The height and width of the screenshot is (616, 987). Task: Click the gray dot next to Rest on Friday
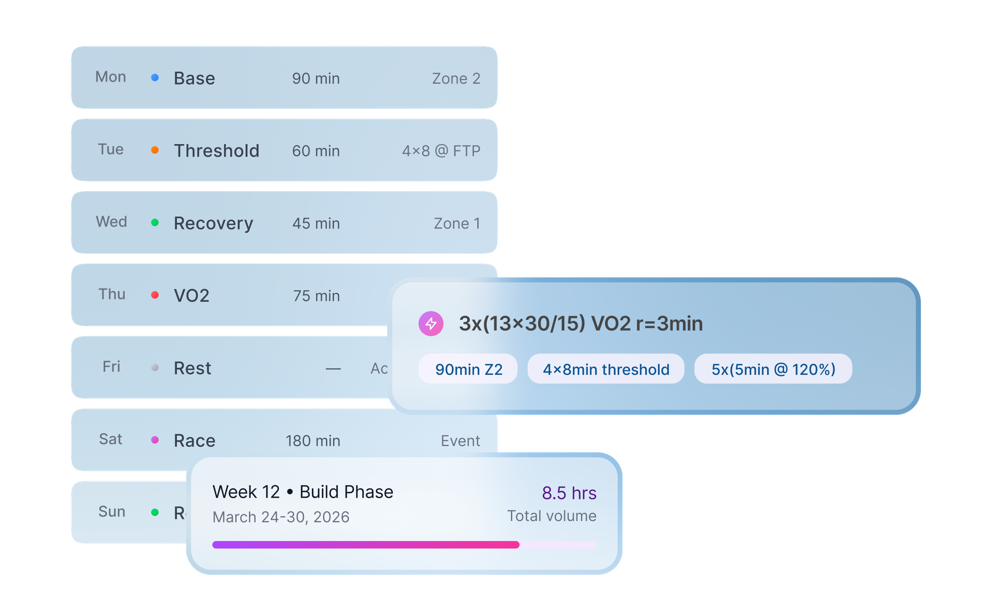[x=155, y=367]
